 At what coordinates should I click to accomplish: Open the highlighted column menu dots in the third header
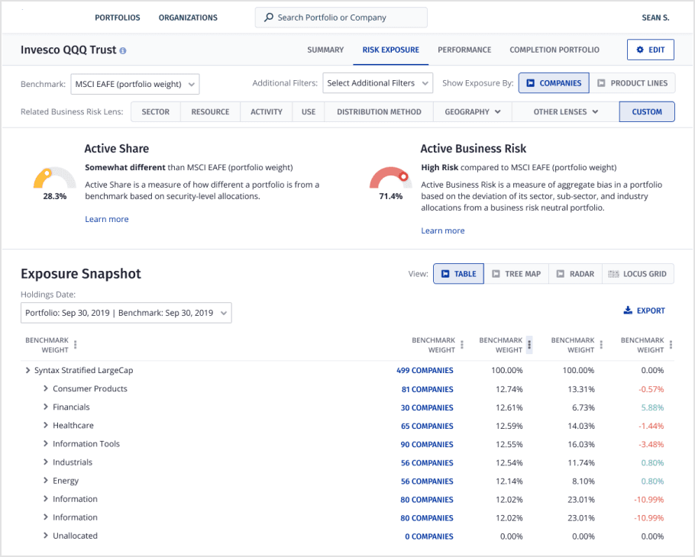pyautogui.click(x=529, y=344)
